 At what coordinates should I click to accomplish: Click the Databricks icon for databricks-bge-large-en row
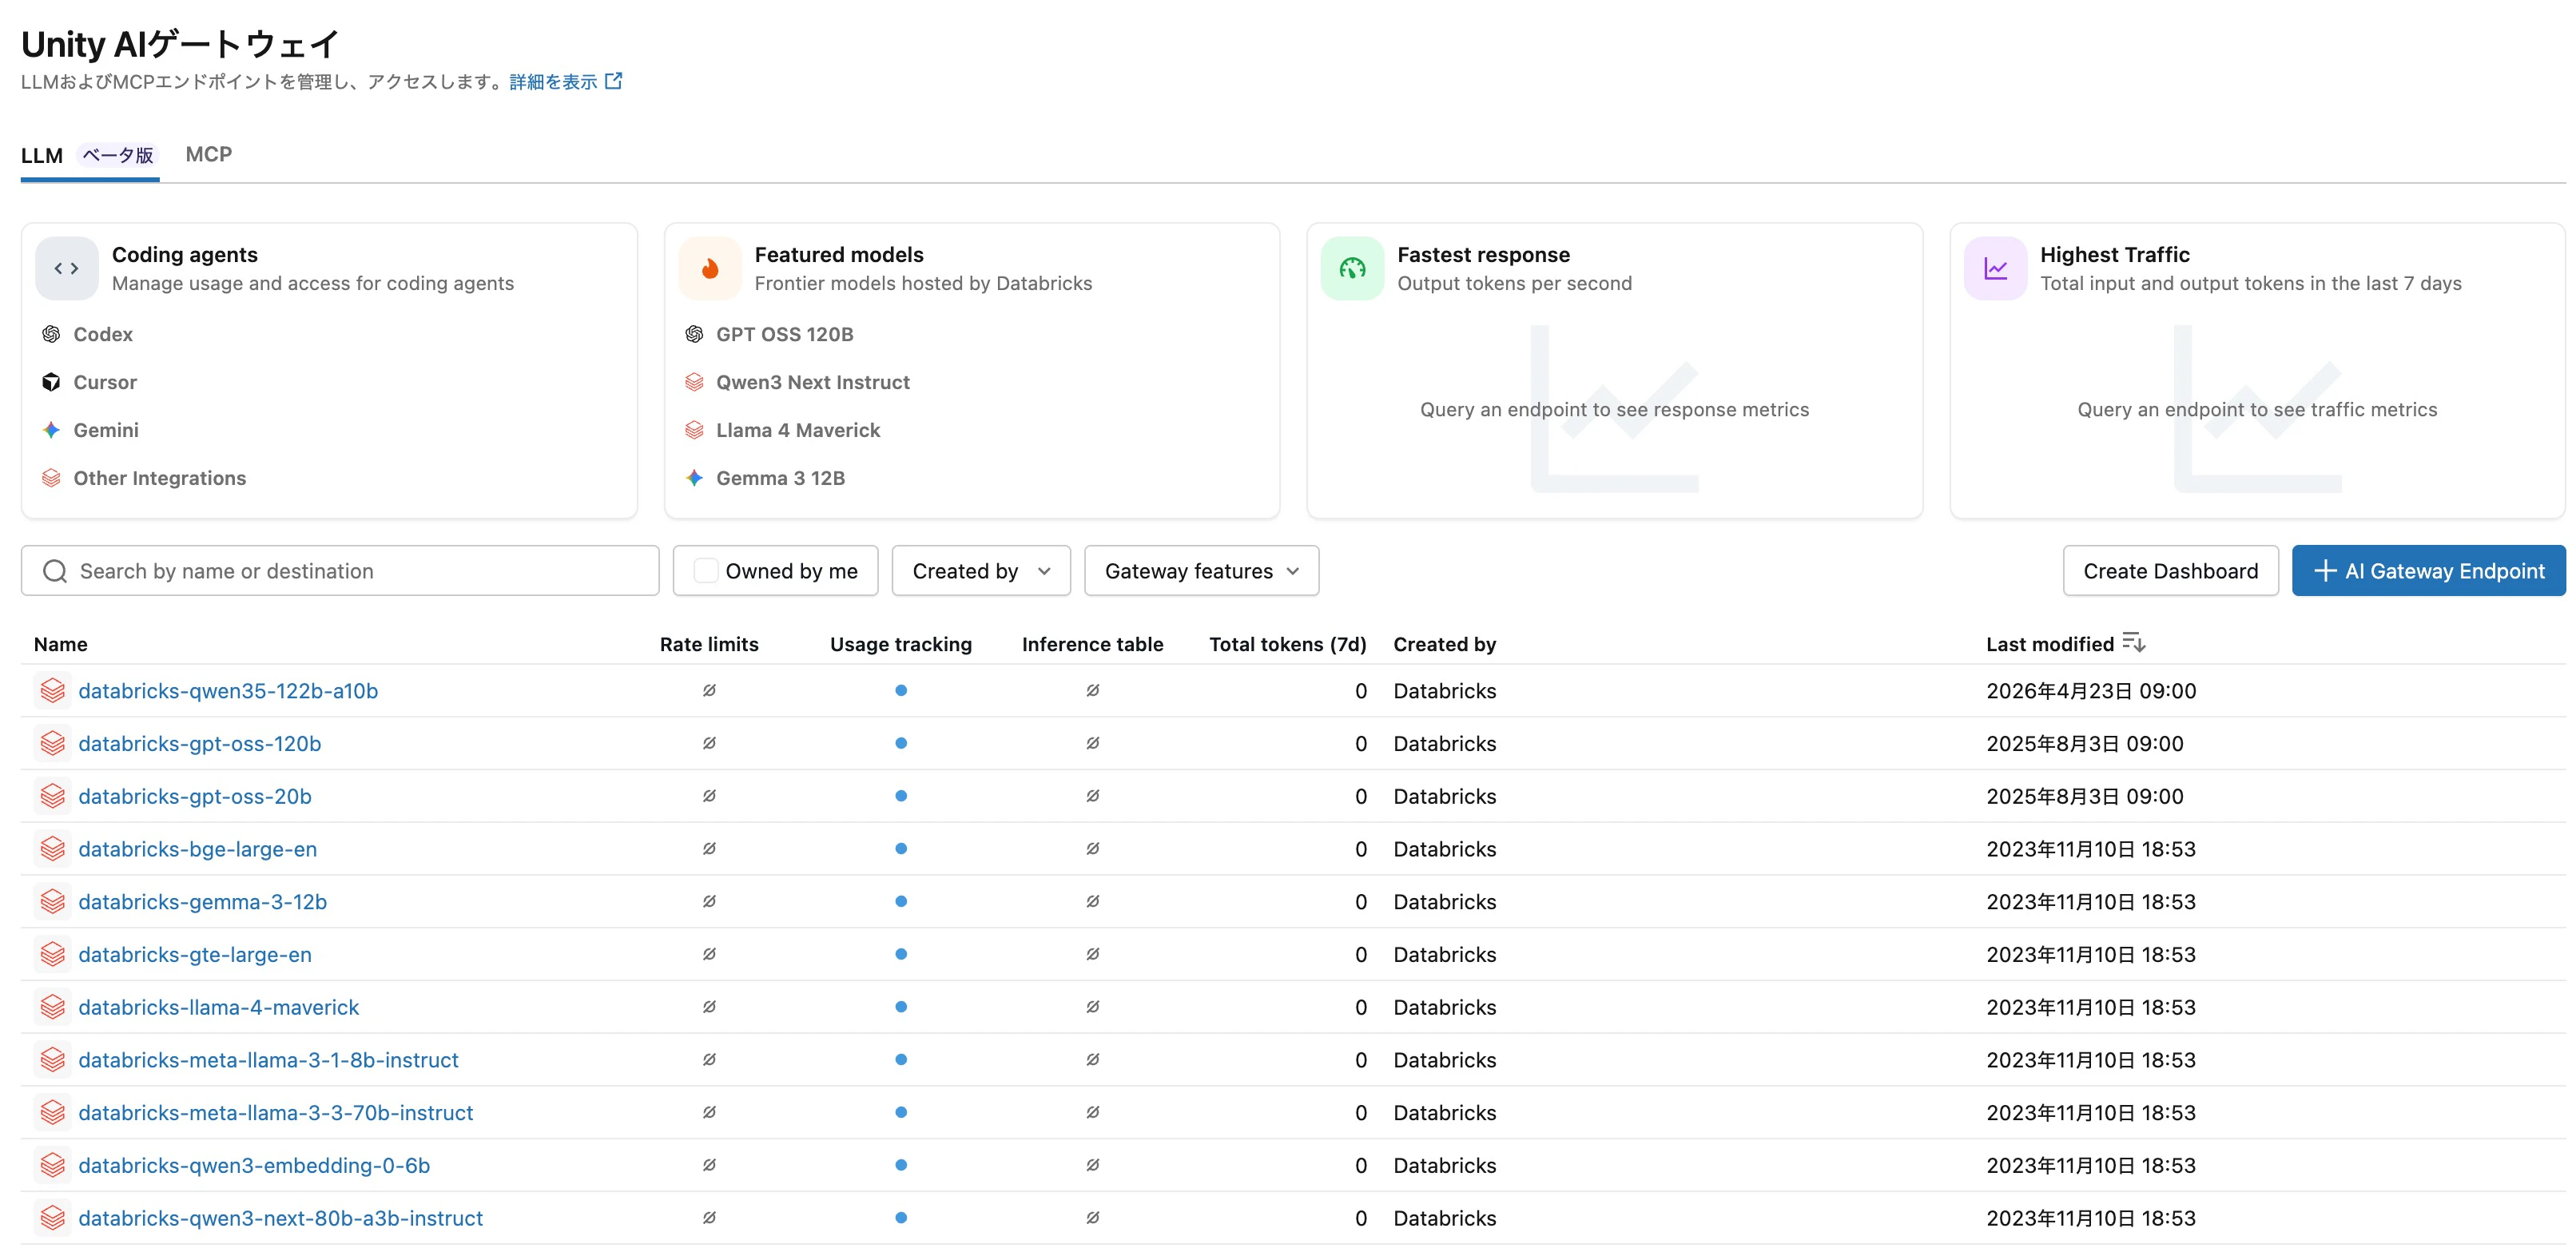click(53, 849)
